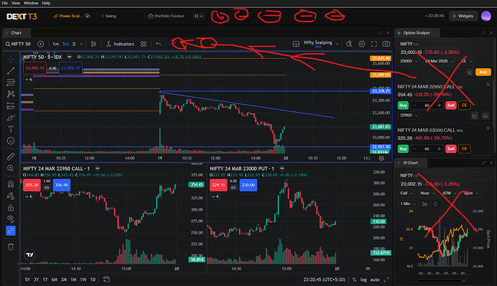Open the emoji icons tool
This screenshot has height=286, width=497.
coord(11,141)
